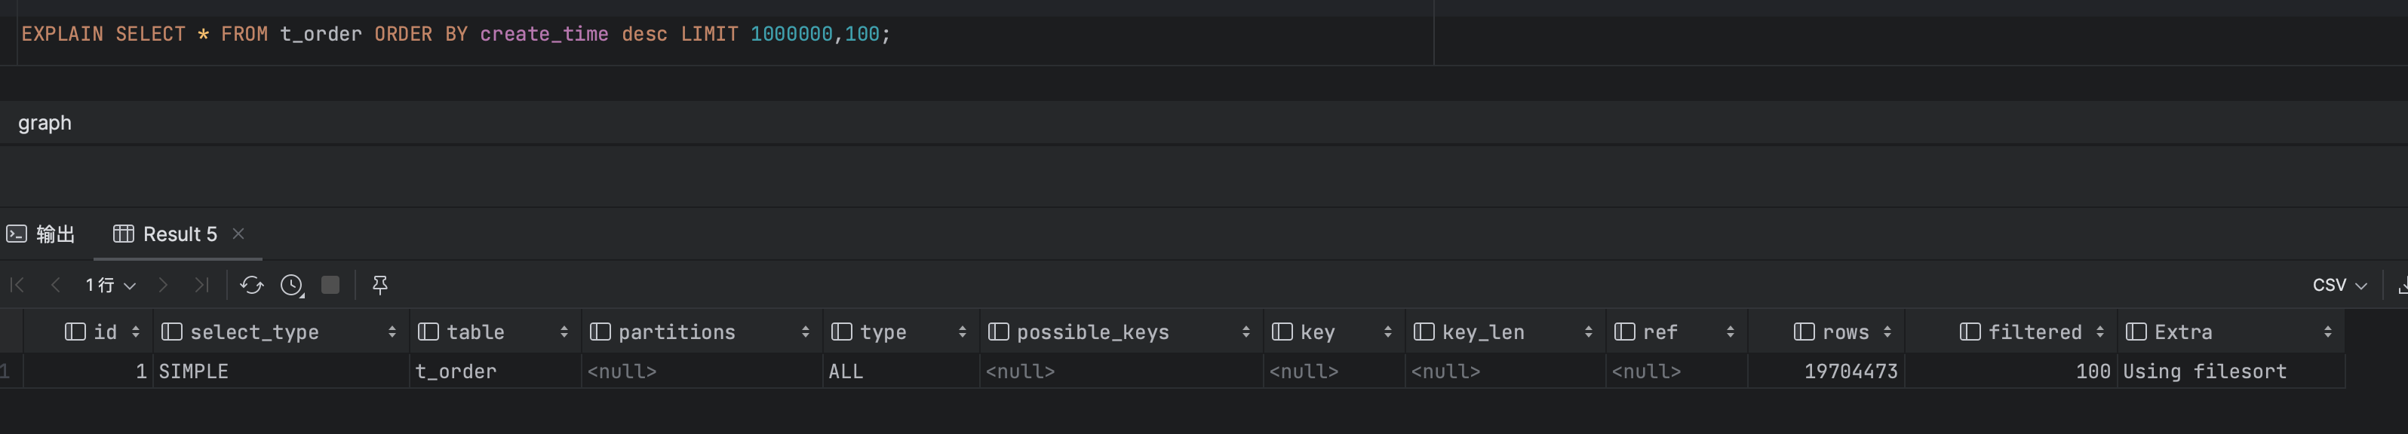2408x434 pixels.
Task: Sort by the Extra column arrows
Action: tap(2327, 332)
